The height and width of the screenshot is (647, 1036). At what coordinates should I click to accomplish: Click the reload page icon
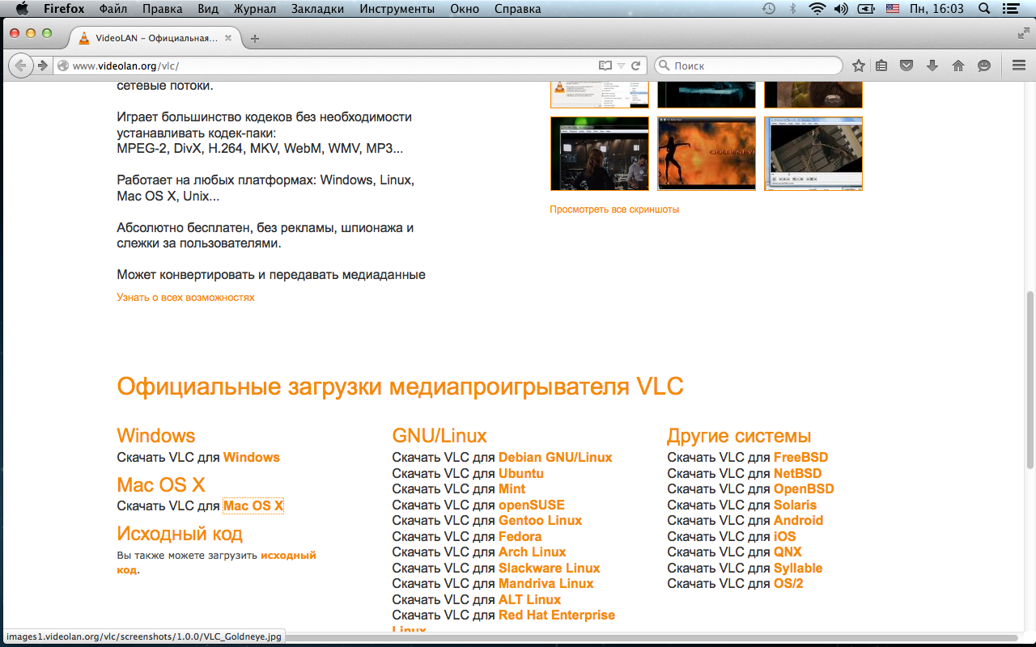click(x=636, y=66)
